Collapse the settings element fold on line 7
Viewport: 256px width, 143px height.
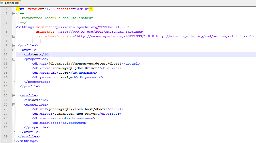14,36
